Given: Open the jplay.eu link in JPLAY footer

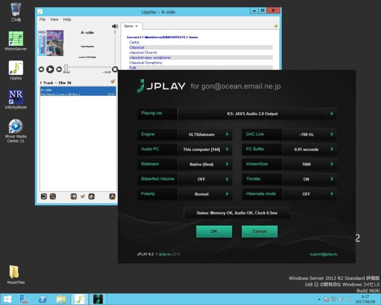Looking at the screenshot, I should point(165,254).
